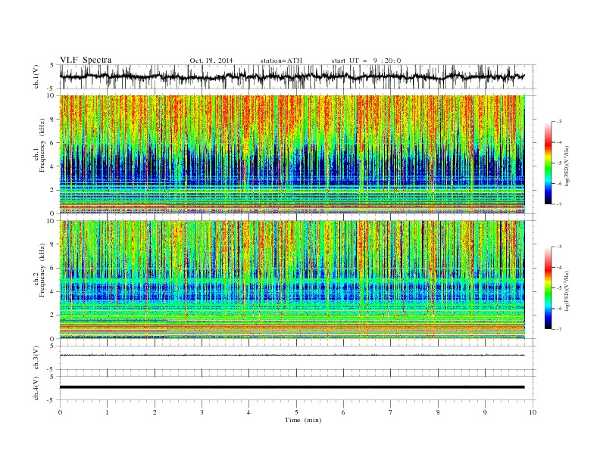This screenshot has height=463, width=600.
Task: Click the "ch.4(V)" axis label
Action: 36,388
